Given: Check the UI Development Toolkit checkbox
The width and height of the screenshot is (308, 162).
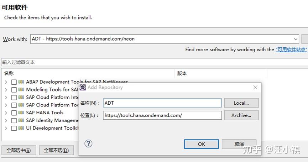Looking at the screenshot, I should point(14,128).
